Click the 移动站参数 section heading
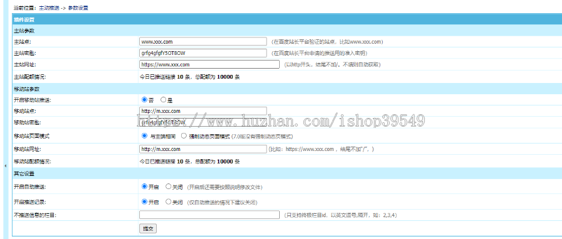Screen dimensions: 562x239 [26, 89]
